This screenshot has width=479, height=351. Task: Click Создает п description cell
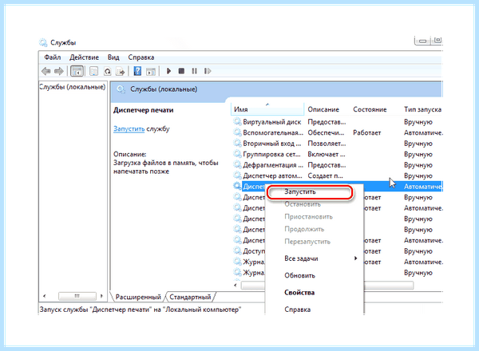pyautogui.click(x=325, y=175)
